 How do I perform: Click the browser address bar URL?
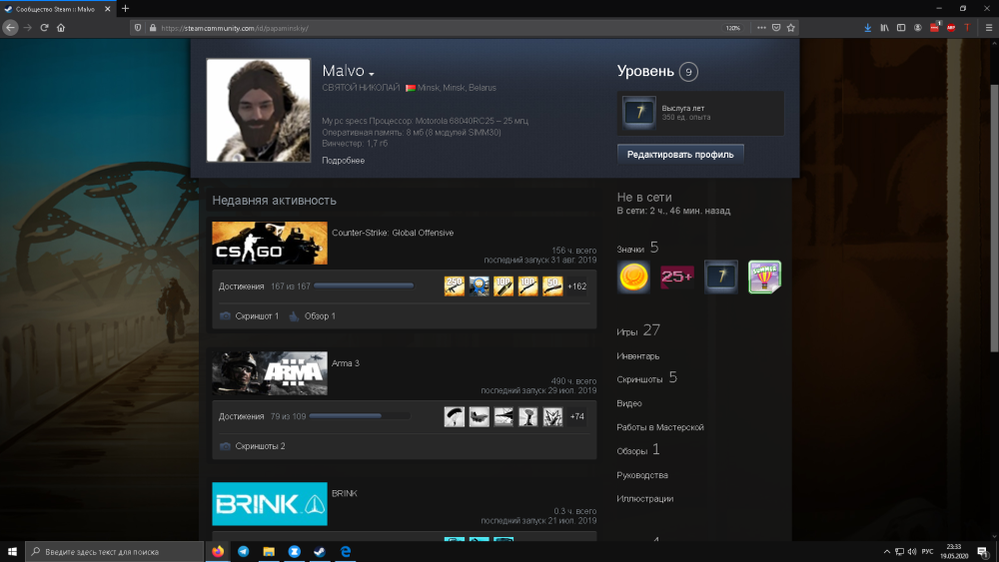236,28
